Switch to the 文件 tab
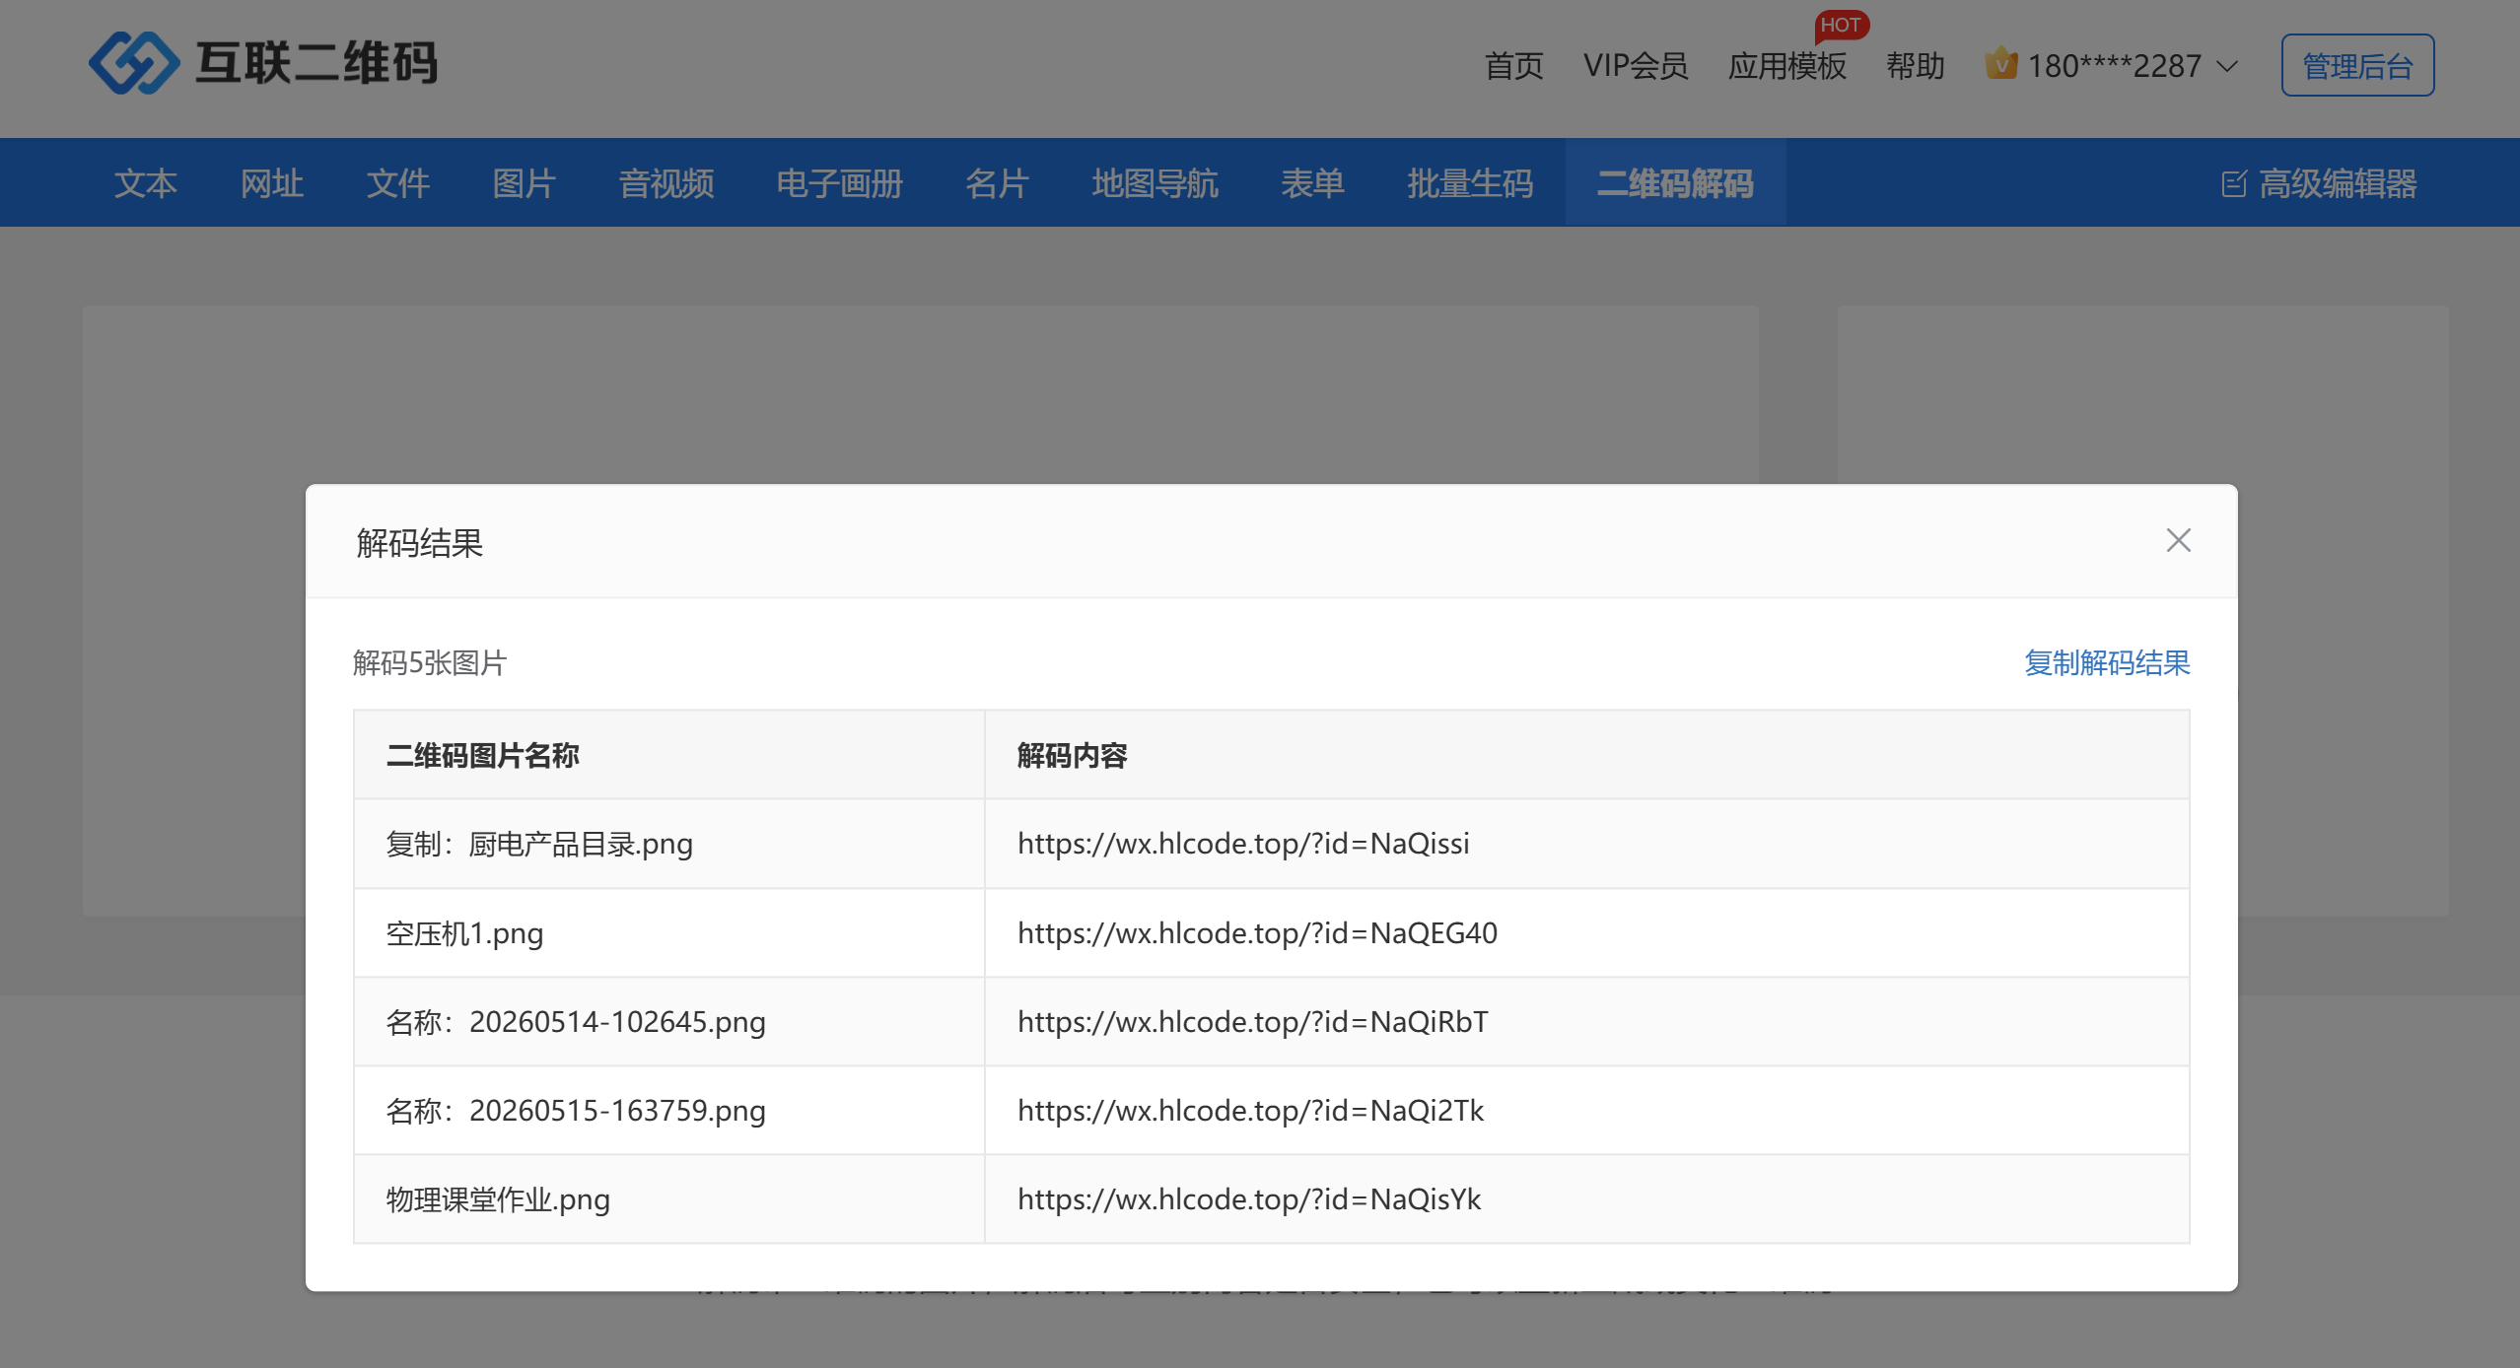Image resolution: width=2520 pixels, height=1368 pixels. [398, 183]
